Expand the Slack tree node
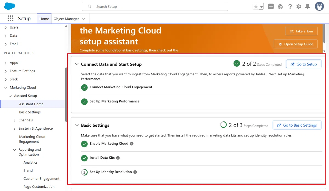This screenshot has height=191, width=329. (6, 79)
